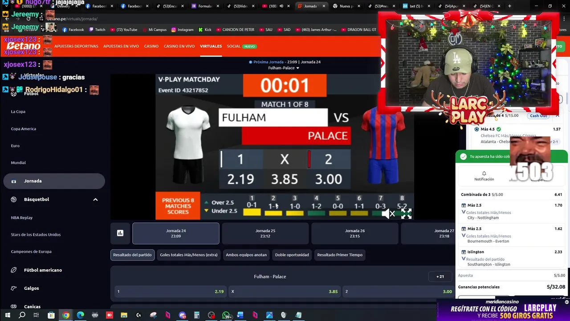570x321 pixels.
Task: Select Jornada 27 23:18 tab
Action: pyautogui.click(x=428, y=234)
